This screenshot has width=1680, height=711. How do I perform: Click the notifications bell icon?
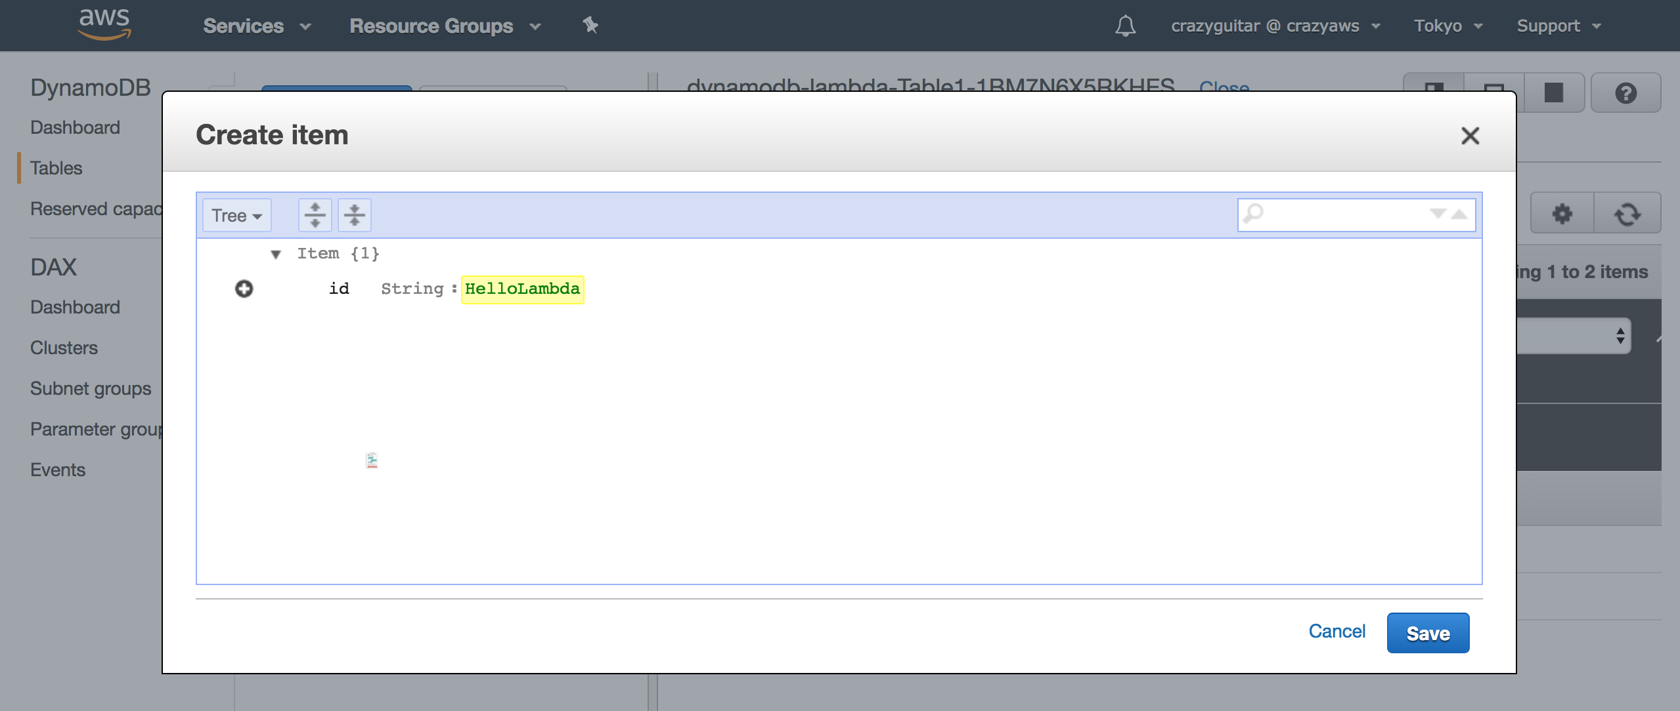point(1124,26)
